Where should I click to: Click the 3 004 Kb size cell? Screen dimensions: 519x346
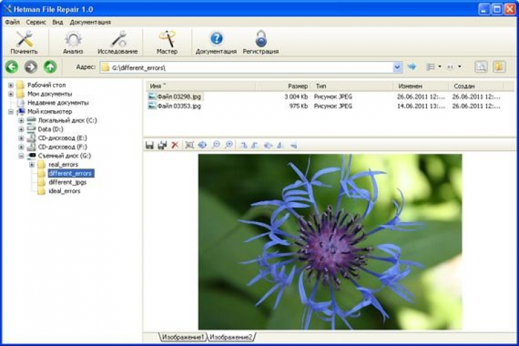pos(296,97)
